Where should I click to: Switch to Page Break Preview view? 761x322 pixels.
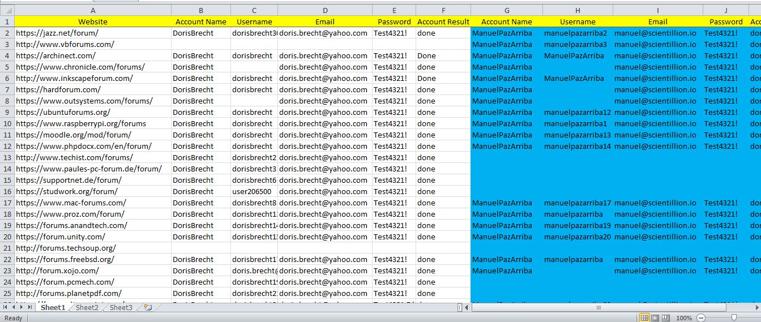(666, 318)
